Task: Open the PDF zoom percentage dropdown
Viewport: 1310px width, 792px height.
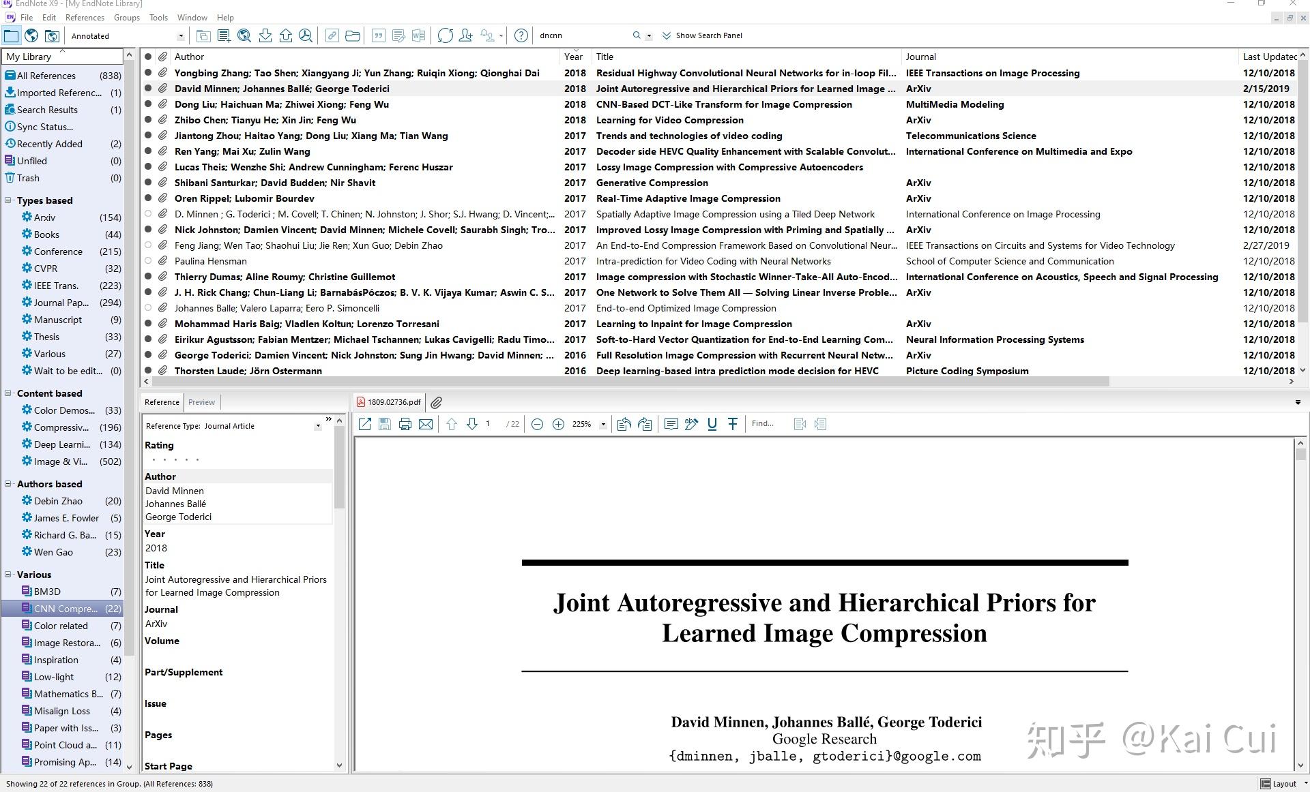Action: coord(603,425)
